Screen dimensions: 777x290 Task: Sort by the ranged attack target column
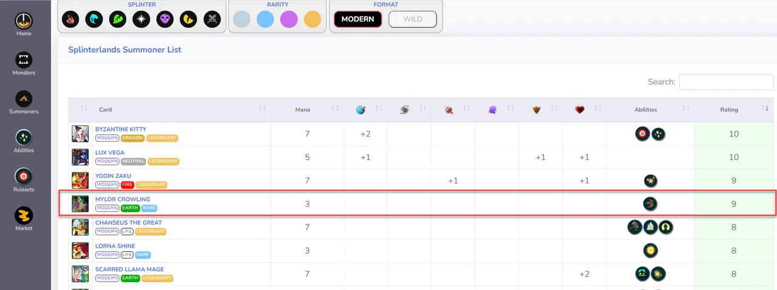tap(449, 110)
